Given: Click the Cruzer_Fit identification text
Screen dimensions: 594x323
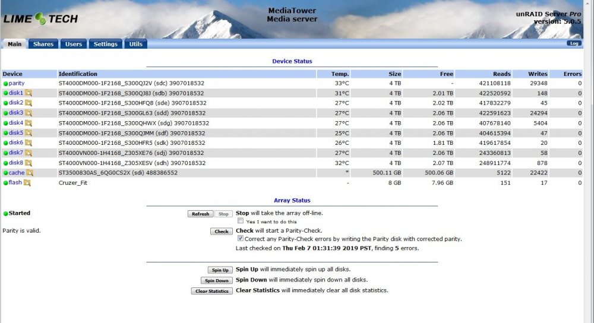Looking at the screenshot, I should tap(72, 183).
